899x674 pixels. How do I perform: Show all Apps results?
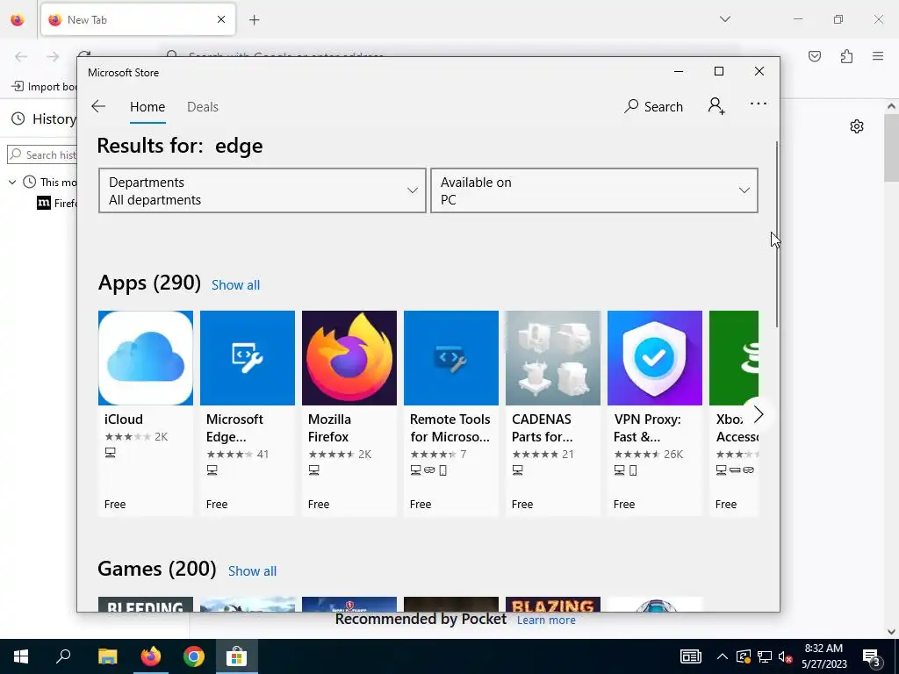coord(235,285)
